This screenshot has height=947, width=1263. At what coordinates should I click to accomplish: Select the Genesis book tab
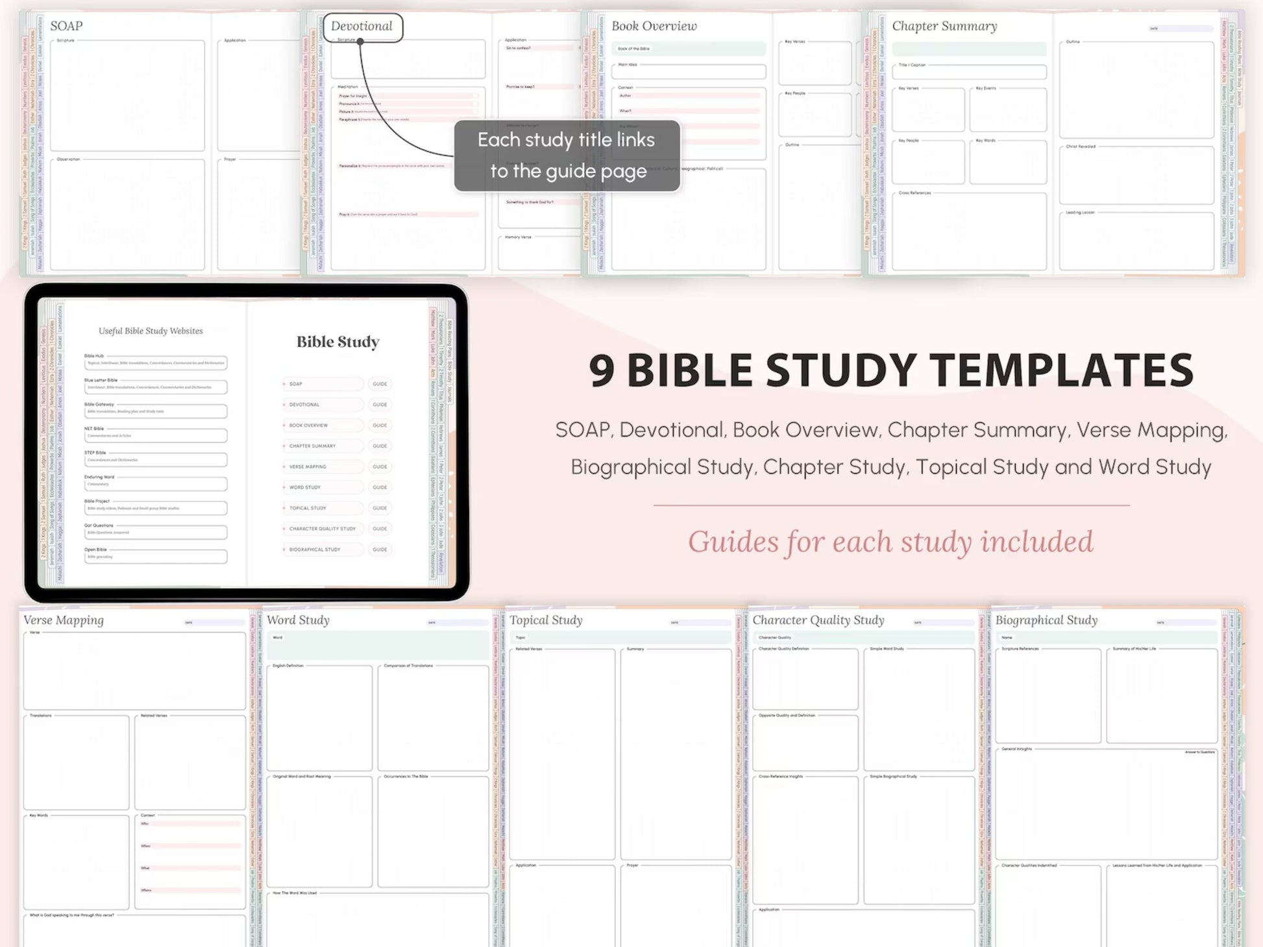coord(43,336)
